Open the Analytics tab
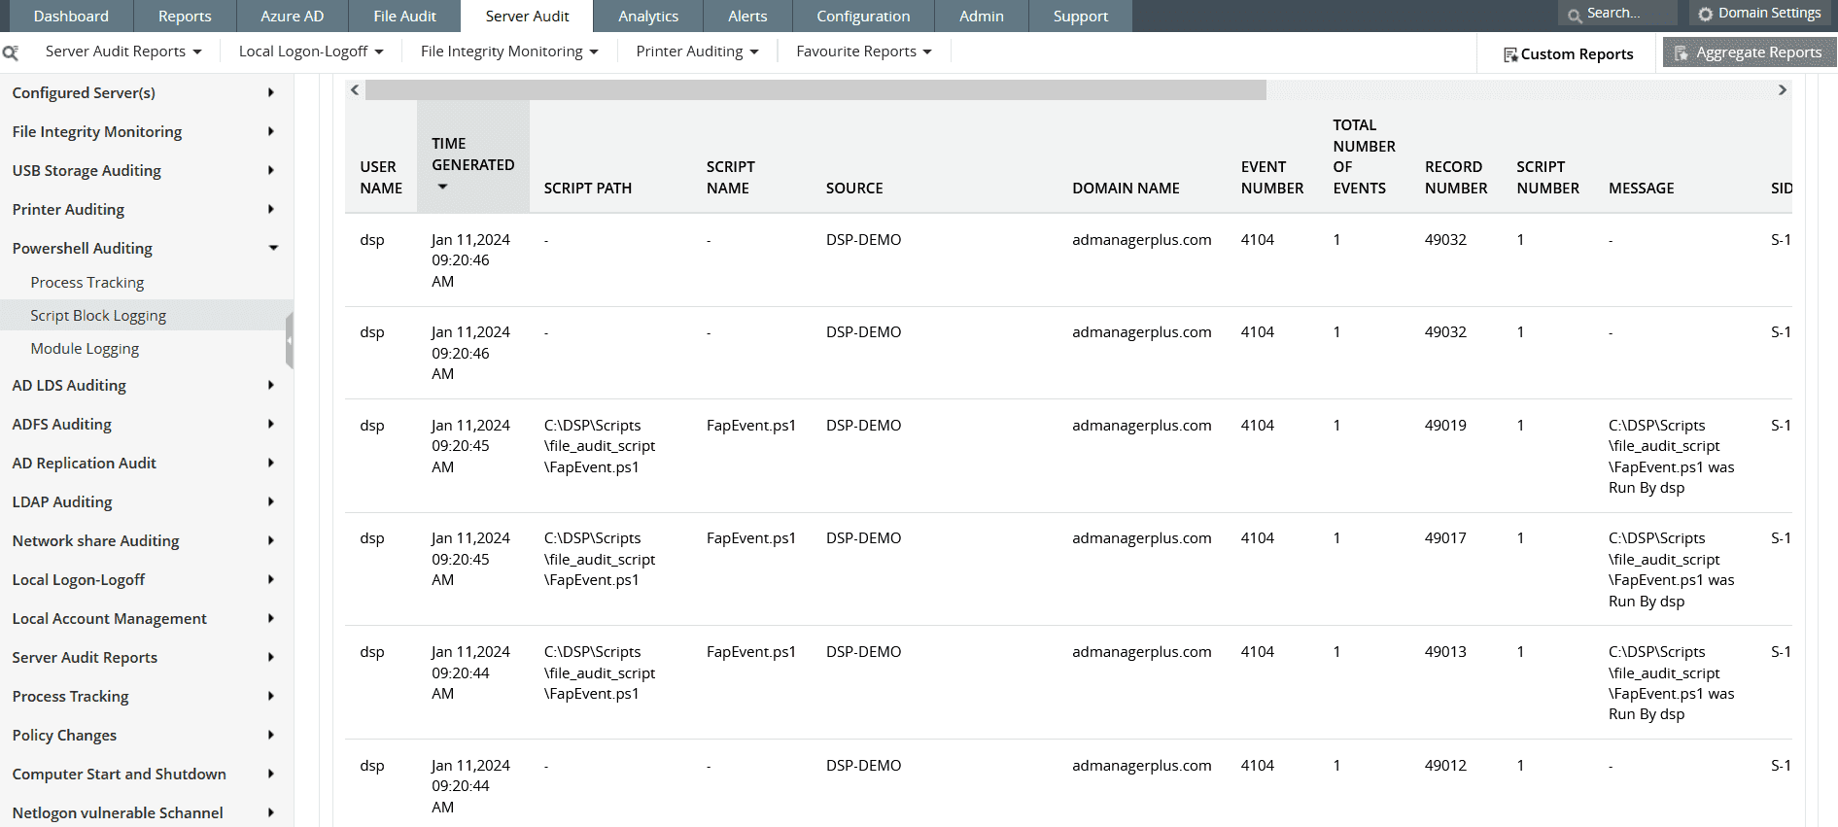Image resolution: width=1838 pixels, height=827 pixels. (648, 17)
